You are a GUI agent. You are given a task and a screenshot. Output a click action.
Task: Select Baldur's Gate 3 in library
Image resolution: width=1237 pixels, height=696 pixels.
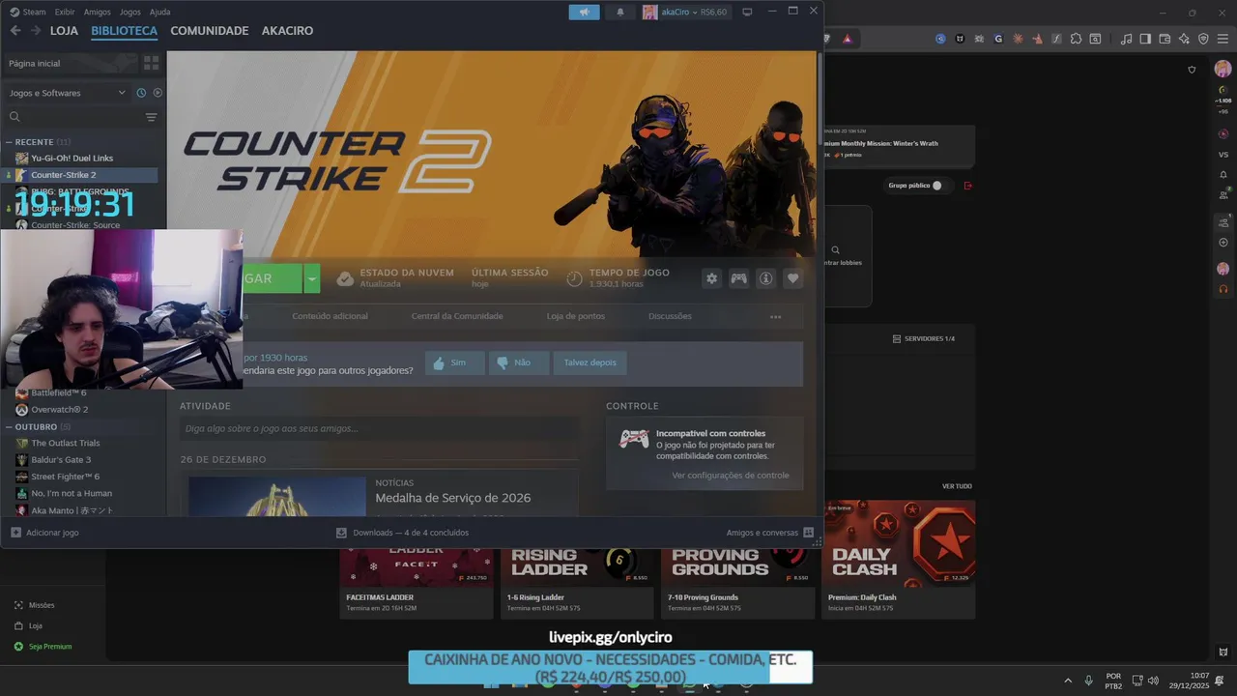click(x=81, y=460)
